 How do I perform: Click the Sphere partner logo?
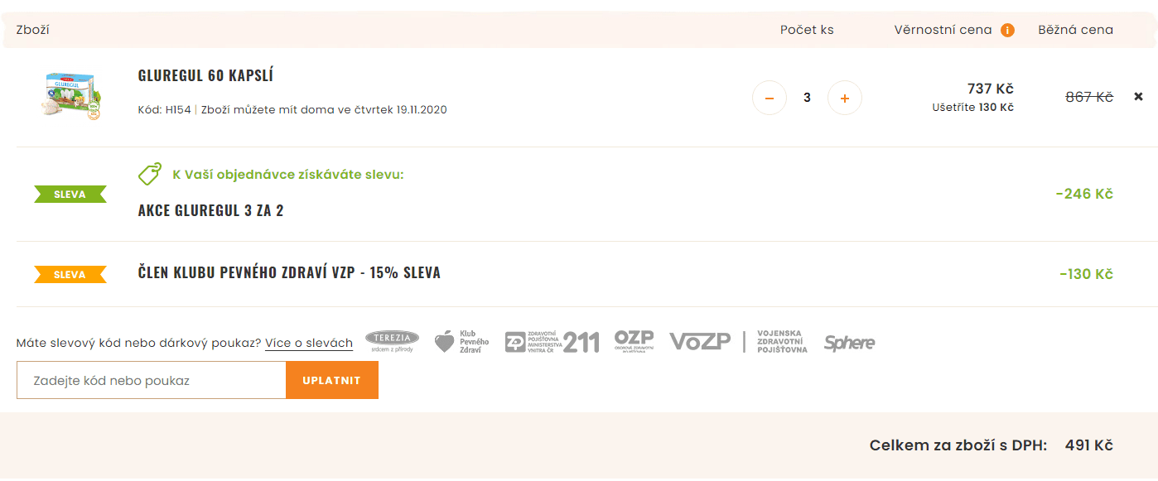(849, 341)
